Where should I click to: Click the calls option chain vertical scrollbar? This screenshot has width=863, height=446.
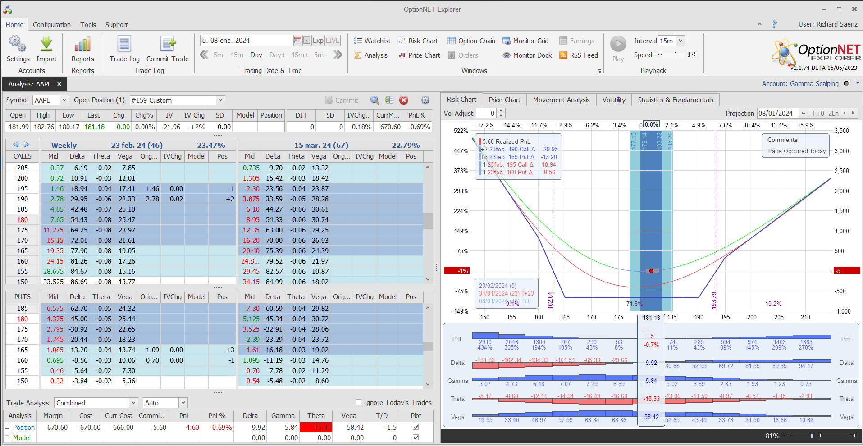[x=428, y=223]
